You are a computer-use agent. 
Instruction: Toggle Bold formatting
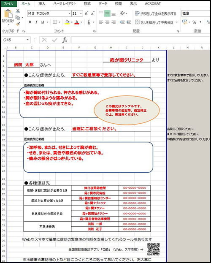click(x=30, y=22)
